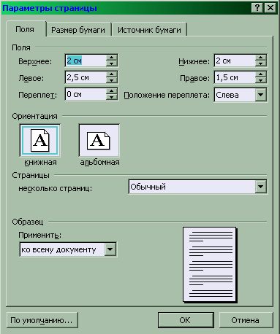This screenshot has width=280, height=334.
Task: Click the help question mark button
Action: [257, 8]
